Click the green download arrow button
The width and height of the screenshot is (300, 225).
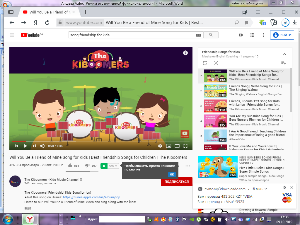pos(104,166)
